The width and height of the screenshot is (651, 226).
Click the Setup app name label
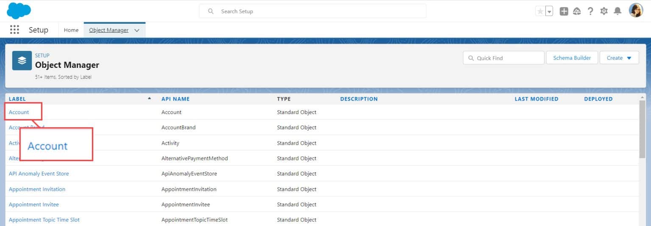click(39, 30)
